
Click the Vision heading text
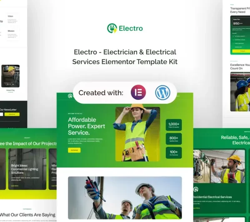(x=10, y=16)
